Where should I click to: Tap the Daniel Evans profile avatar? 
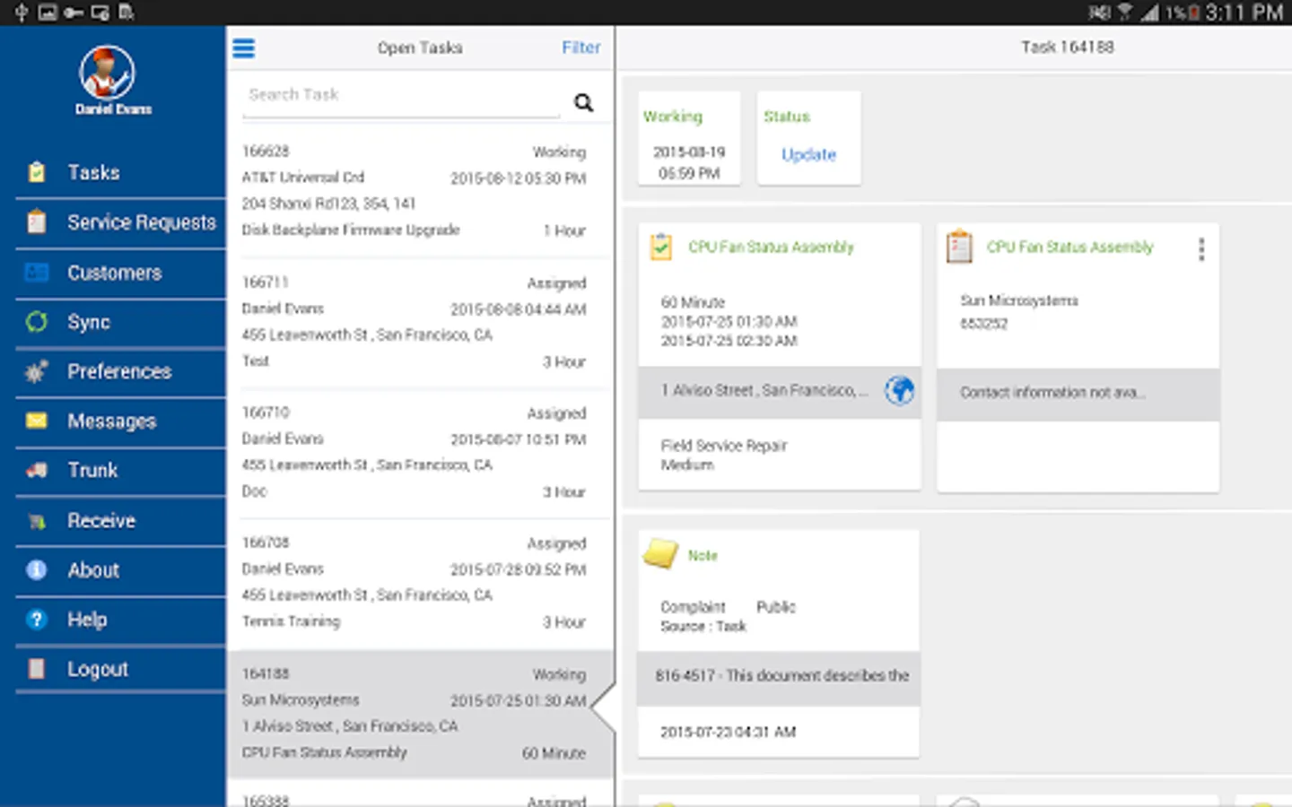107,73
